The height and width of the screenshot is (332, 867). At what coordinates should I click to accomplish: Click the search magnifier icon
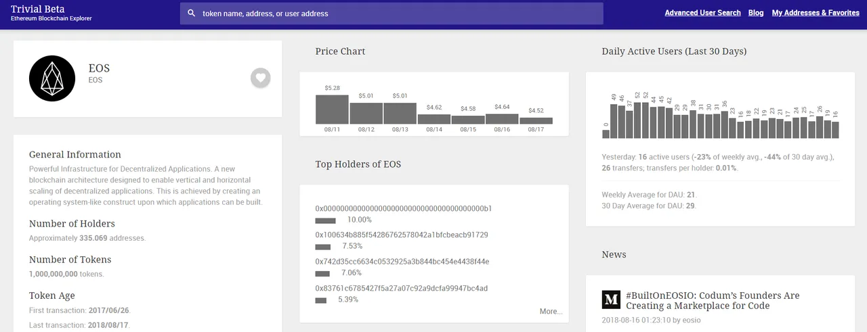(192, 14)
